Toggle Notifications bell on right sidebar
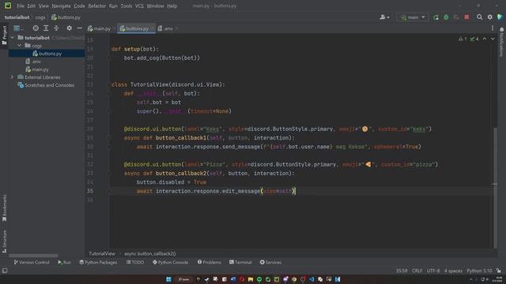 pos(501,42)
